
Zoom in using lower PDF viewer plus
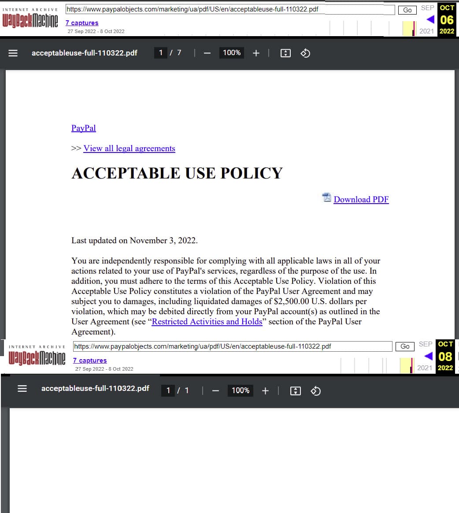pos(265,390)
